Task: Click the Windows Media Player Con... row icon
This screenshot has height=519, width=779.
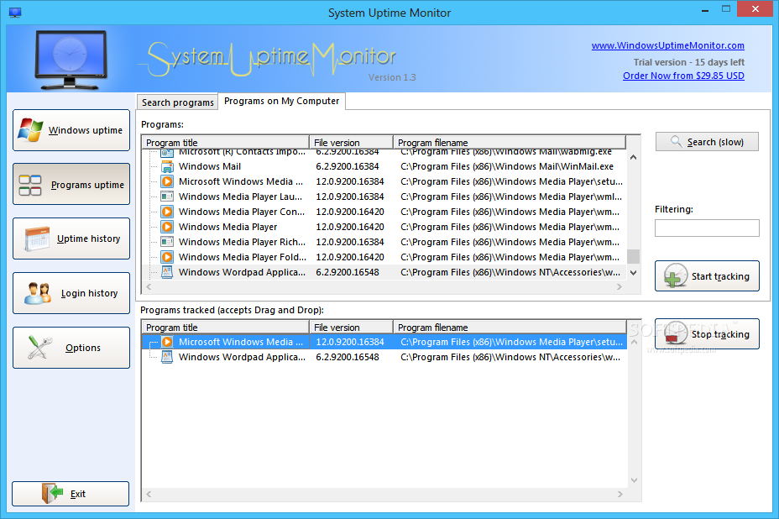Action: 167,212
